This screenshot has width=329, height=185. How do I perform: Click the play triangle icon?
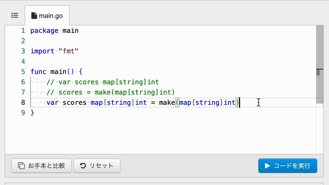(267, 165)
